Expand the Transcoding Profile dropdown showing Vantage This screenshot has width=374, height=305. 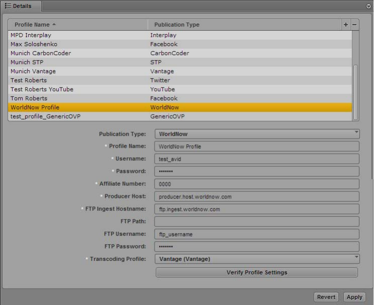coord(257,259)
